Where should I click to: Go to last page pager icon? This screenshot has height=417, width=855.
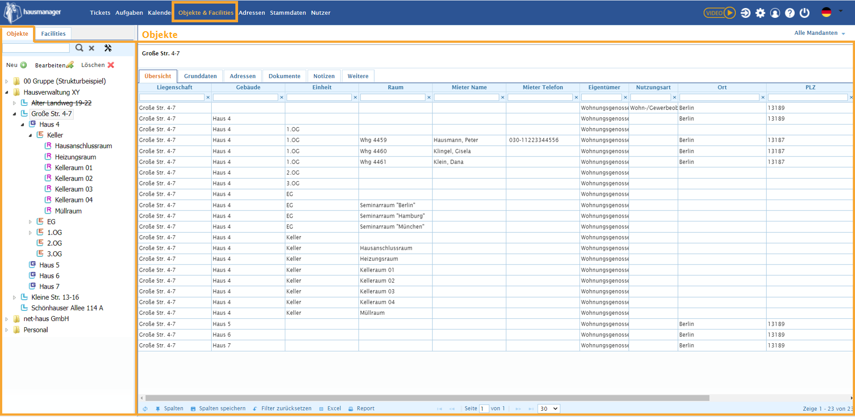[x=531, y=409]
